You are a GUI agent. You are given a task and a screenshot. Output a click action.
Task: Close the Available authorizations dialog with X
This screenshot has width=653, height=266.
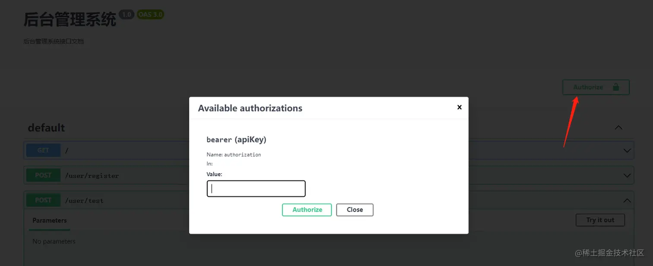(460, 107)
